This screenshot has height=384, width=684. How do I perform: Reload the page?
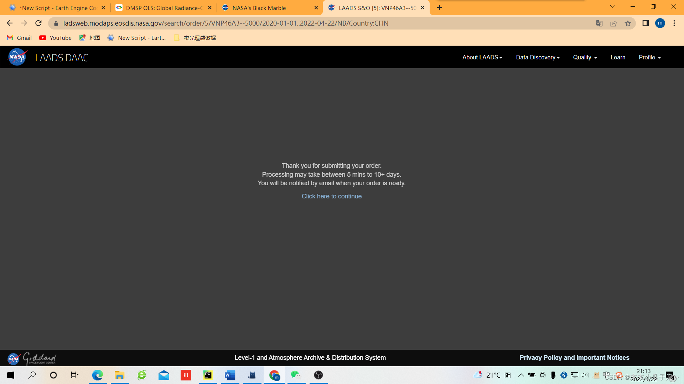tap(38, 23)
